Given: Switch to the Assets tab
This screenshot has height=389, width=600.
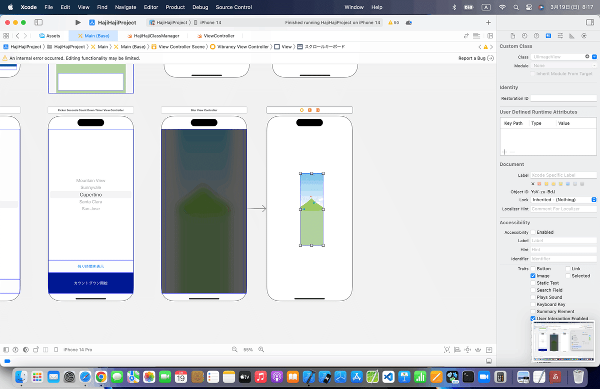Looking at the screenshot, I should [49, 36].
